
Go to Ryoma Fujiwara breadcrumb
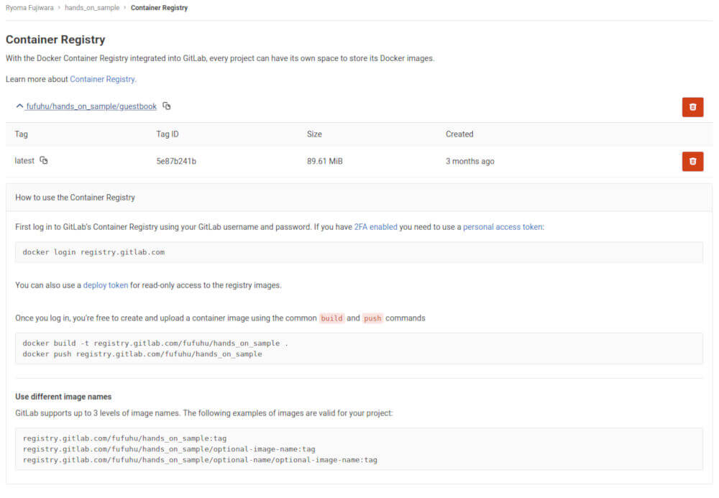pos(29,8)
